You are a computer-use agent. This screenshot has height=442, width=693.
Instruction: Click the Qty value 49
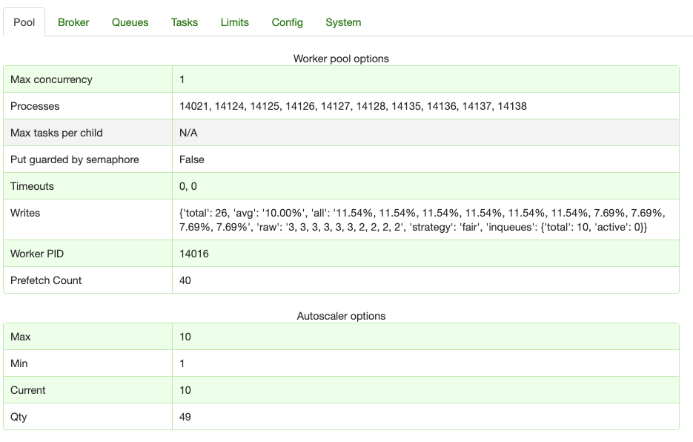click(x=185, y=417)
